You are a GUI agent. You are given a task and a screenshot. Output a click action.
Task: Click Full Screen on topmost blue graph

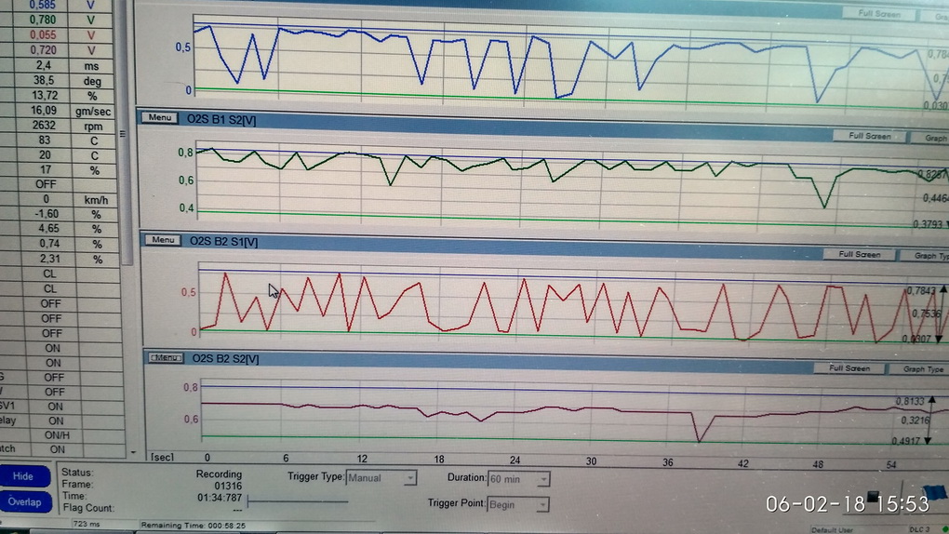(877, 14)
